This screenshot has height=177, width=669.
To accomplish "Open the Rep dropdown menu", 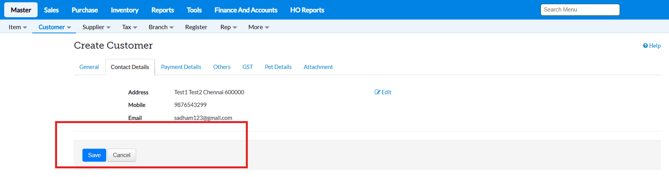I will tap(228, 27).
